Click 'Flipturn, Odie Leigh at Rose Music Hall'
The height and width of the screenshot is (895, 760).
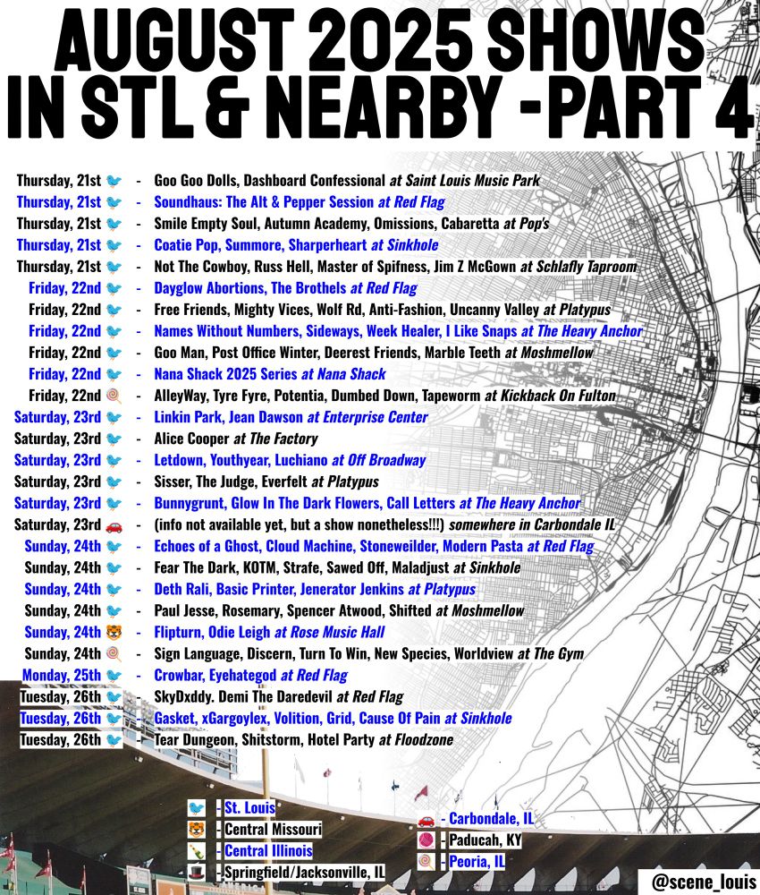point(269,633)
